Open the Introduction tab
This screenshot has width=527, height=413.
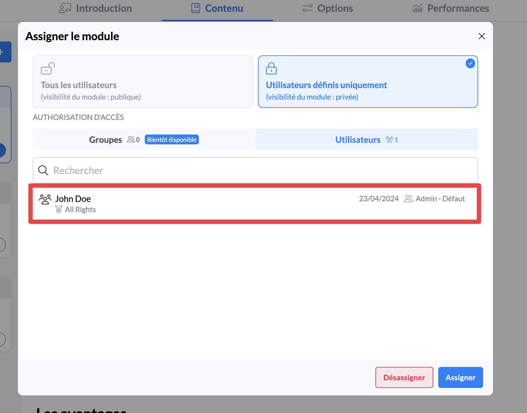pyautogui.click(x=95, y=8)
